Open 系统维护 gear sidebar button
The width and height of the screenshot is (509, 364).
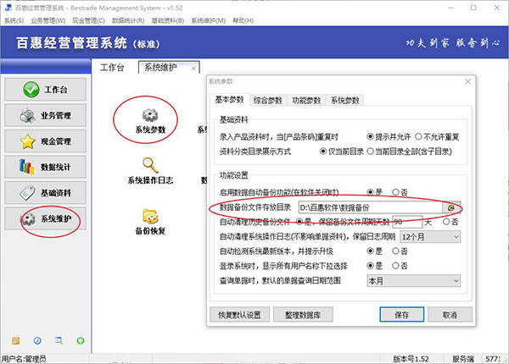(46, 218)
